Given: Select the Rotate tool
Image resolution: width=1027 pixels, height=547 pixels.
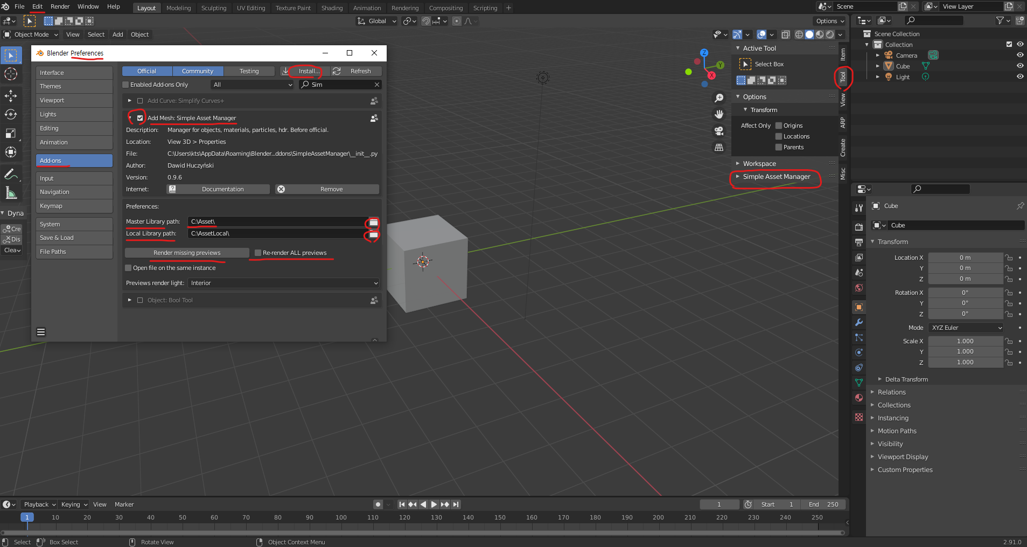Looking at the screenshot, I should coord(11,115).
